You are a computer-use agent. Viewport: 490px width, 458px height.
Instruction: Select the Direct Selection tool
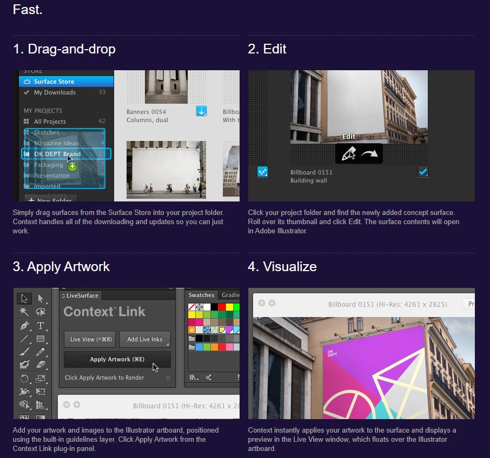point(41,299)
